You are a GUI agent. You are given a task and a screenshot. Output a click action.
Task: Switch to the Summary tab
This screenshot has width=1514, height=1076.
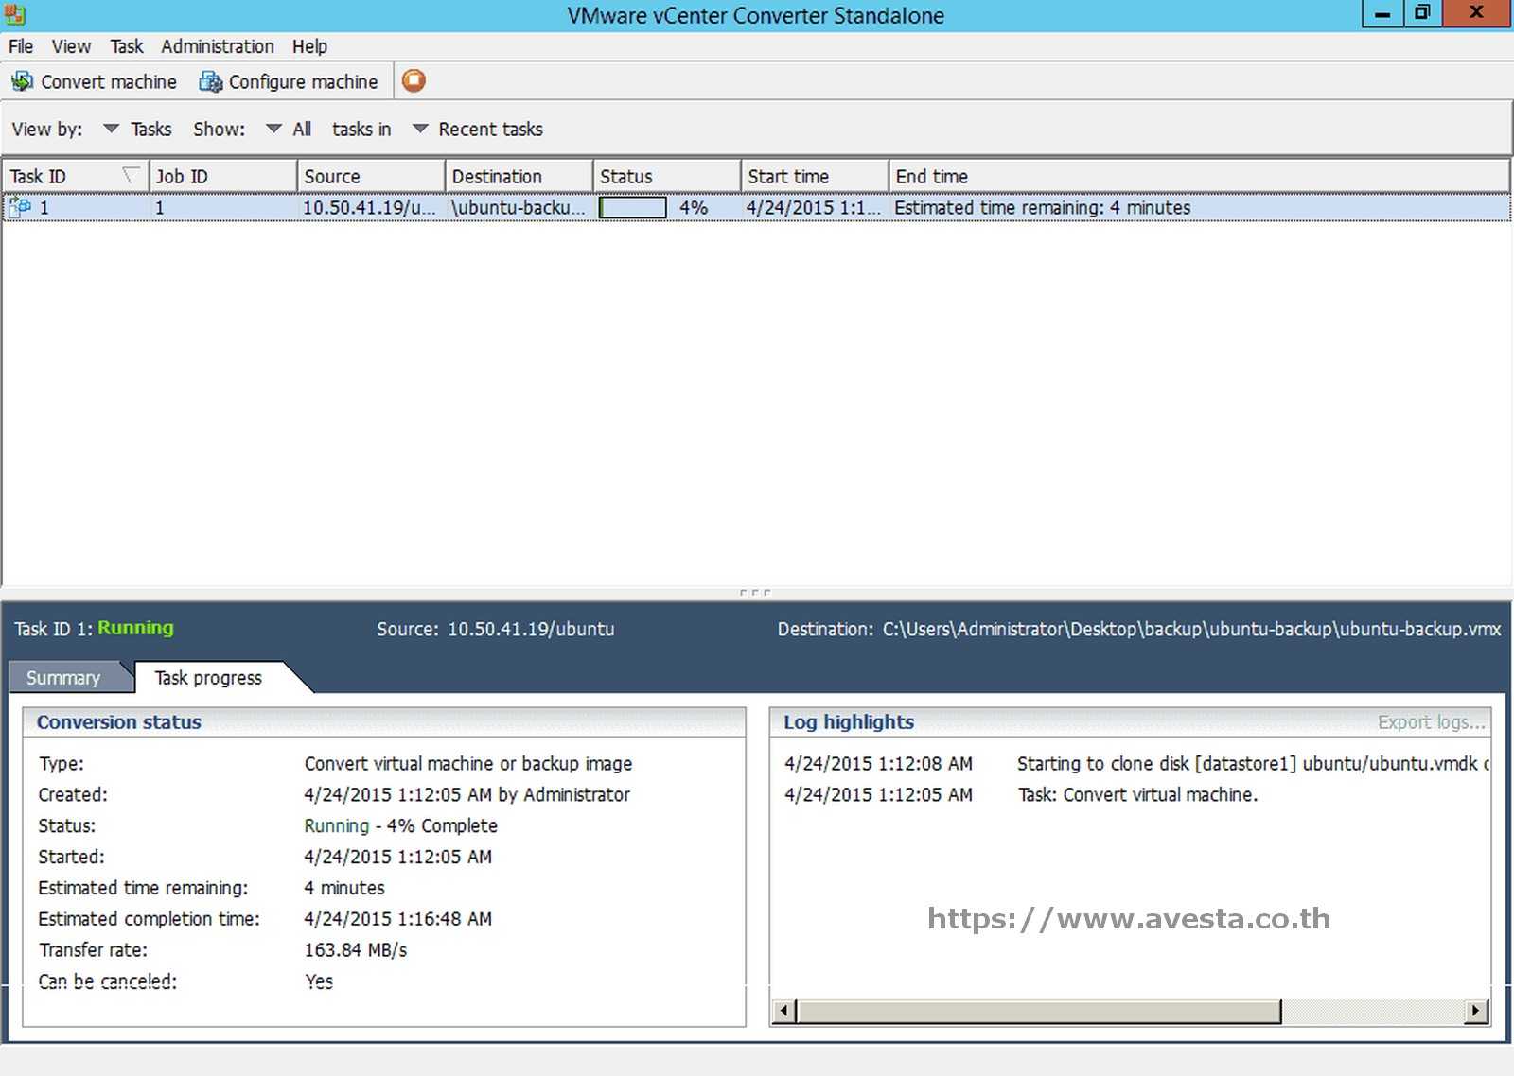coord(63,677)
